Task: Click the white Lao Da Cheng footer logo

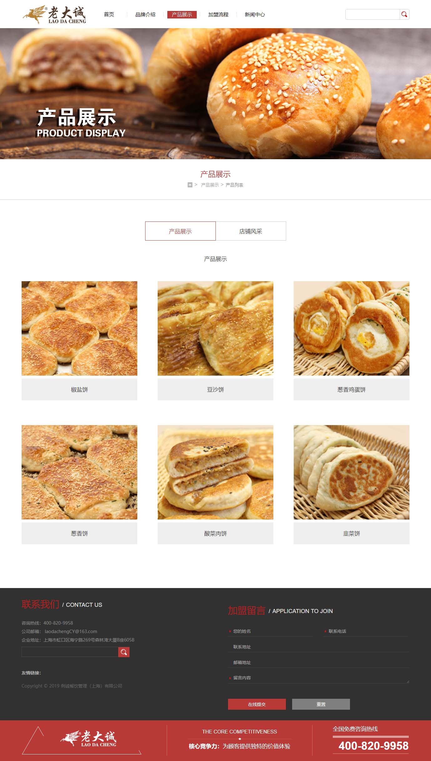Action: pyautogui.click(x=89, y=739)
